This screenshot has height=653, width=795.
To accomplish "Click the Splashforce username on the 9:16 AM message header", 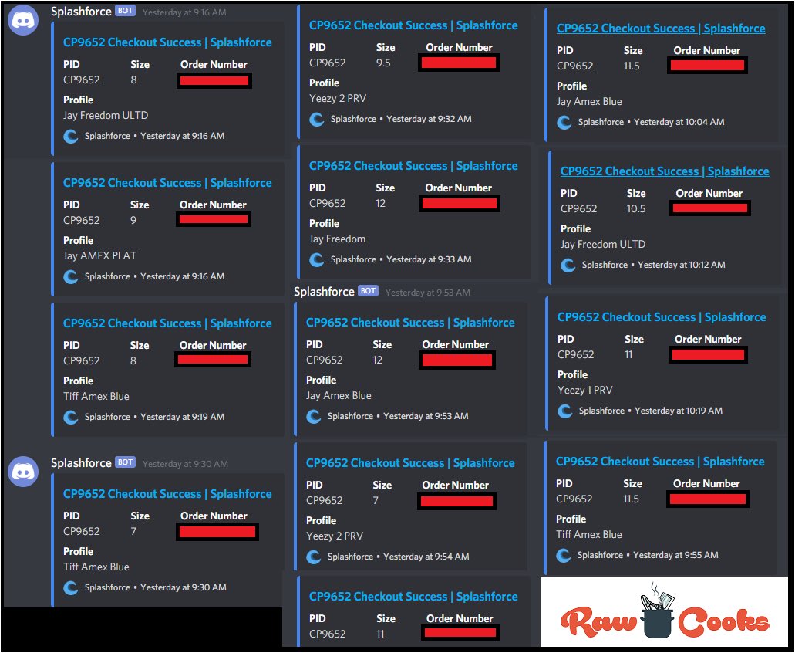I will (x=81, y=11).
